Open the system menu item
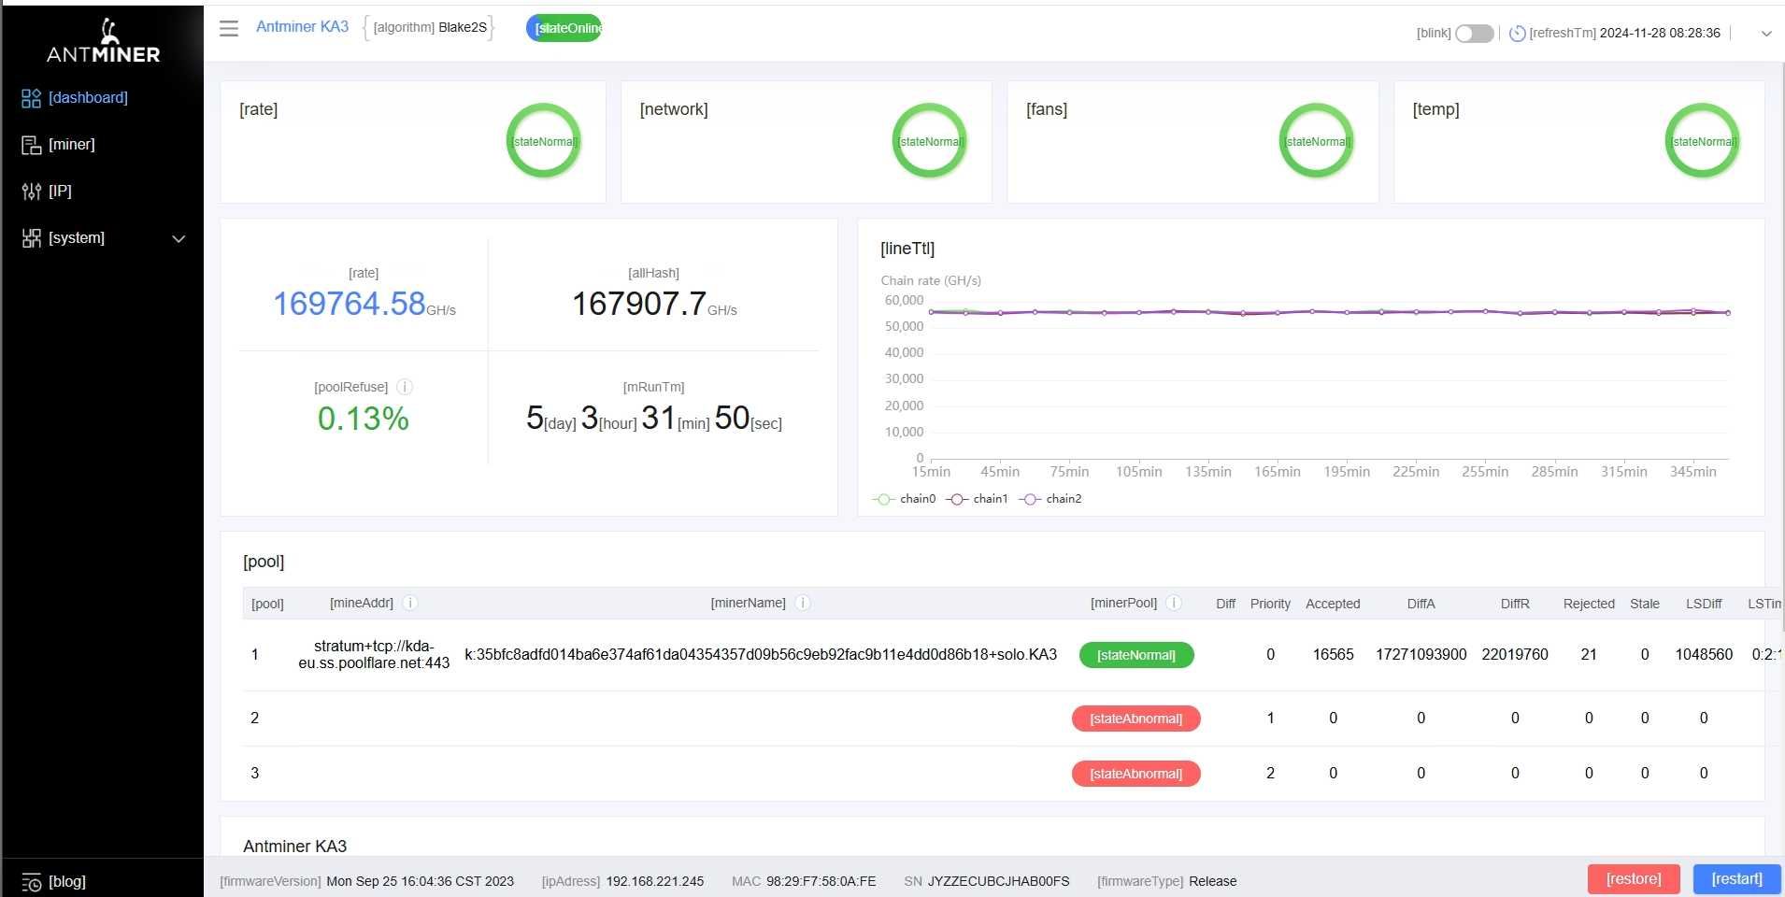 [x=102, y=238]
